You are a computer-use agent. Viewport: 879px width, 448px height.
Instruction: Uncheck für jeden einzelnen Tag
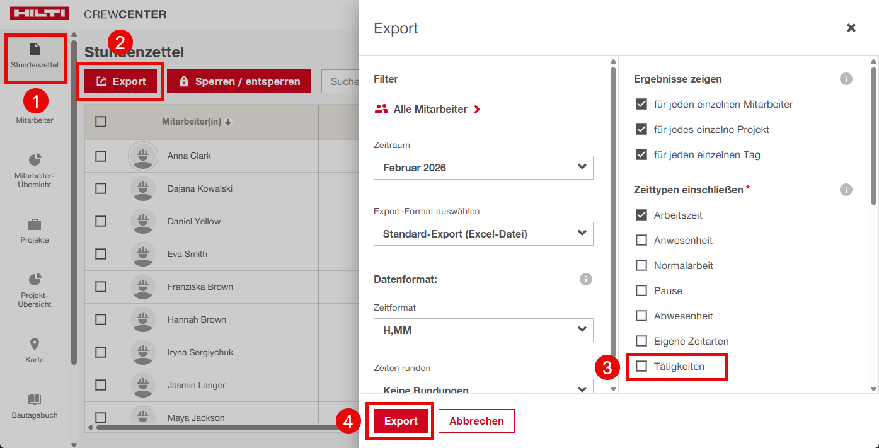point(641,154)
